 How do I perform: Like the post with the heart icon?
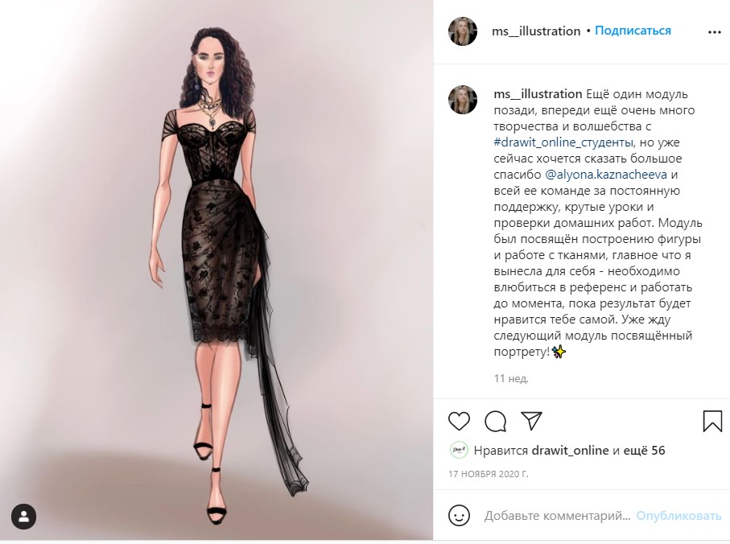[x=459, y=421]
